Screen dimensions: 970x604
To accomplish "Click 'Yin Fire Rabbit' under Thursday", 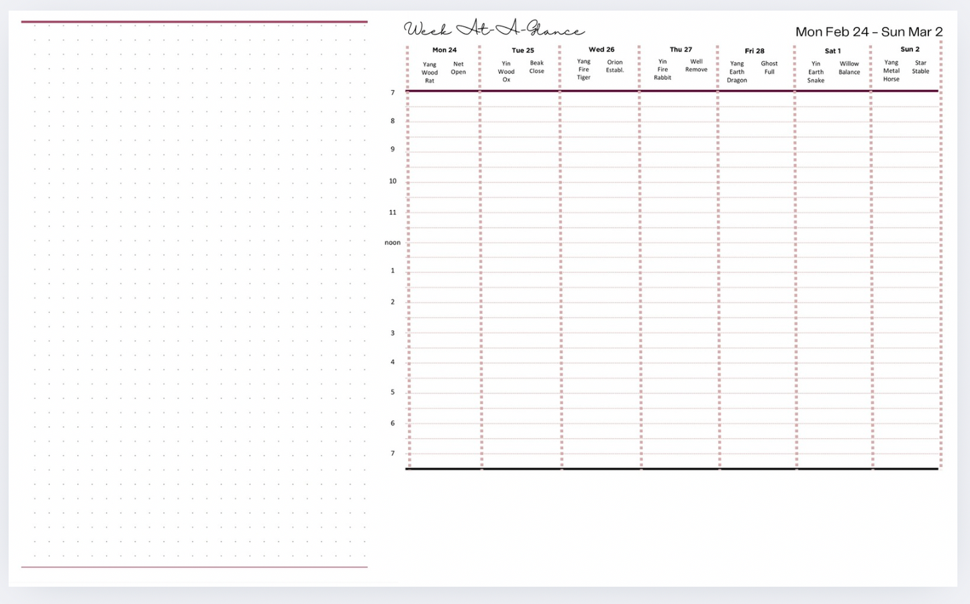I will tap(663, 69).
